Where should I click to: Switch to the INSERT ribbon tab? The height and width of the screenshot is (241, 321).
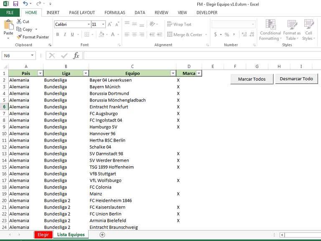tap(53, 13)
